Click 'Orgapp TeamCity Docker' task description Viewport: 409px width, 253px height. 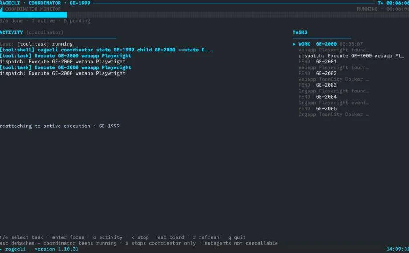coord(333,115)
